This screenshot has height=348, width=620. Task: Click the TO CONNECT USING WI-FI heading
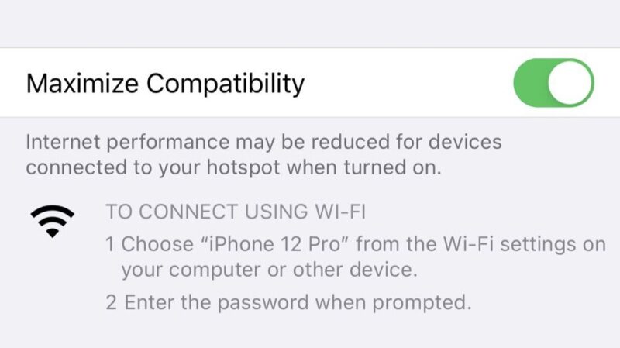point(236,212)
